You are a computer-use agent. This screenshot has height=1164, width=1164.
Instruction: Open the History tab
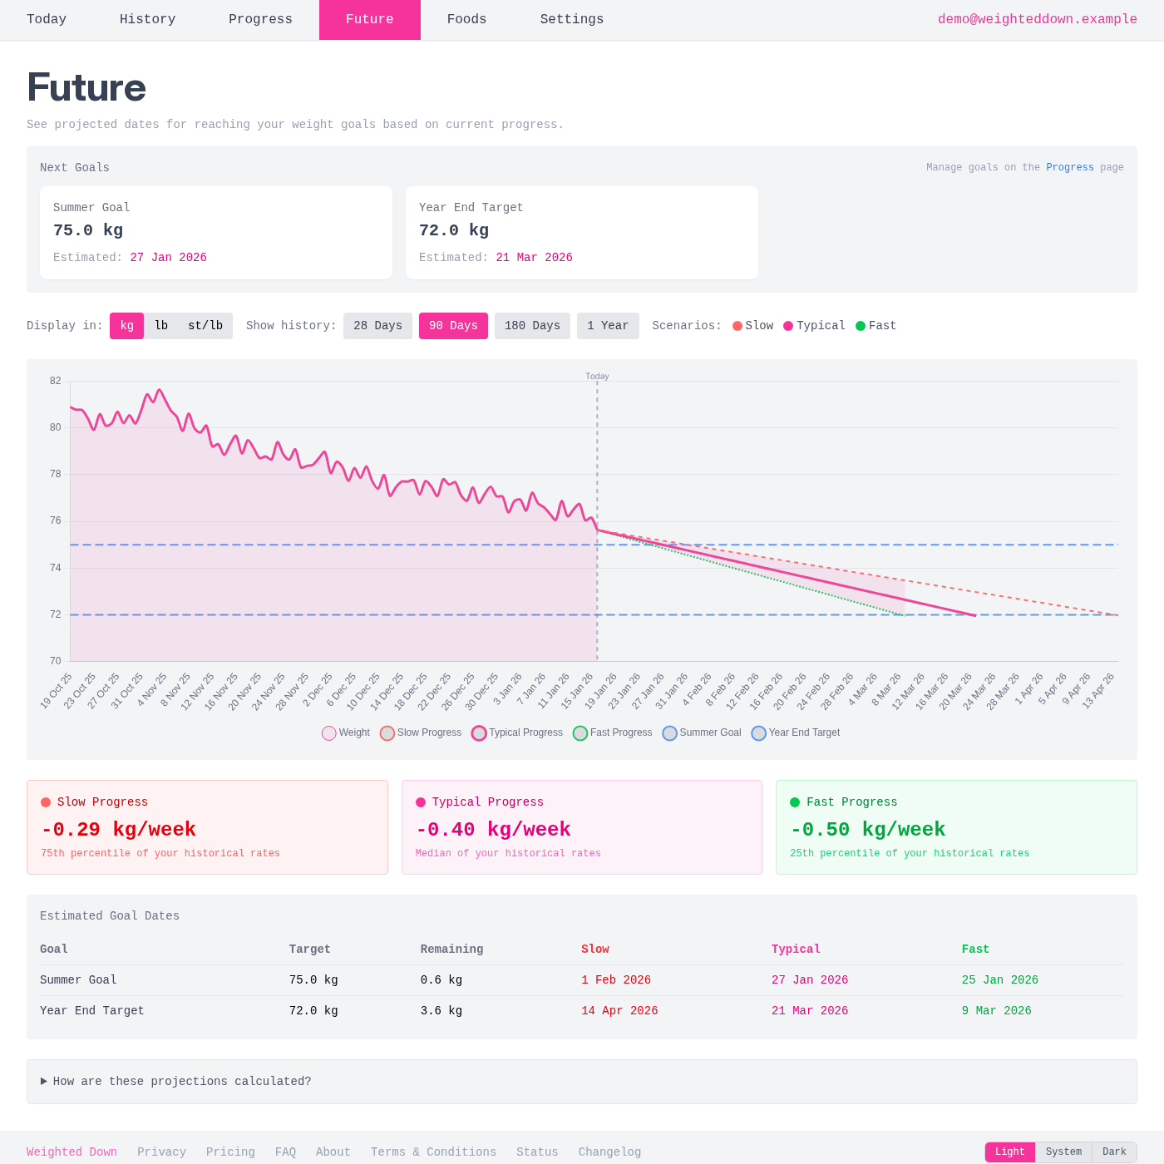tap(147, 19)
